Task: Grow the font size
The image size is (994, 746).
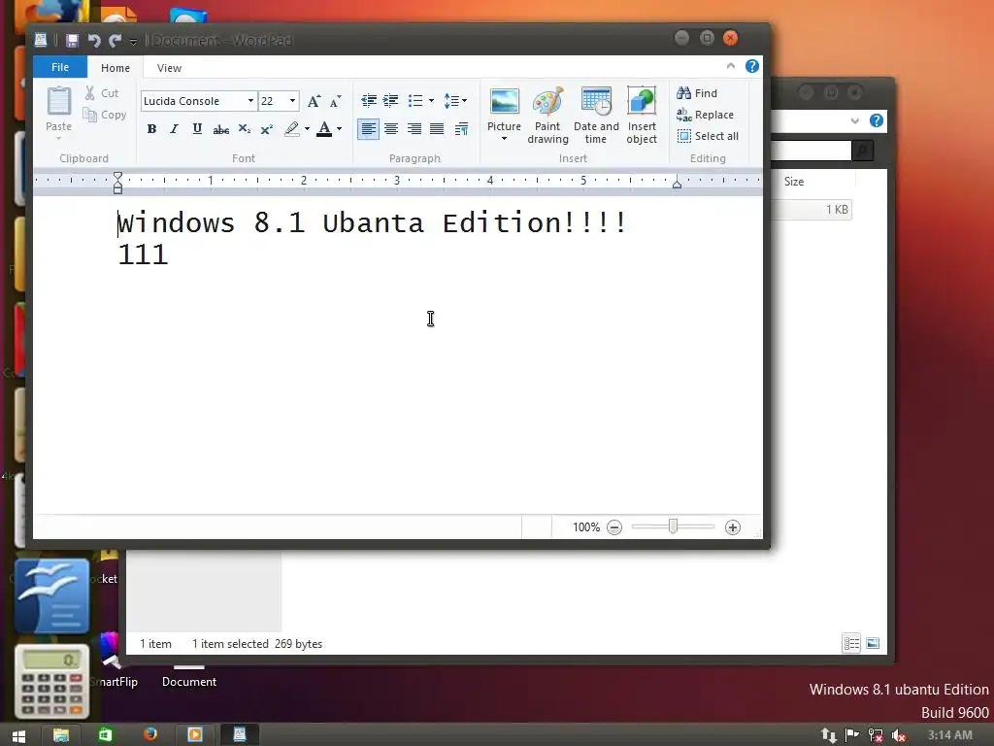Action: (314, 101)
